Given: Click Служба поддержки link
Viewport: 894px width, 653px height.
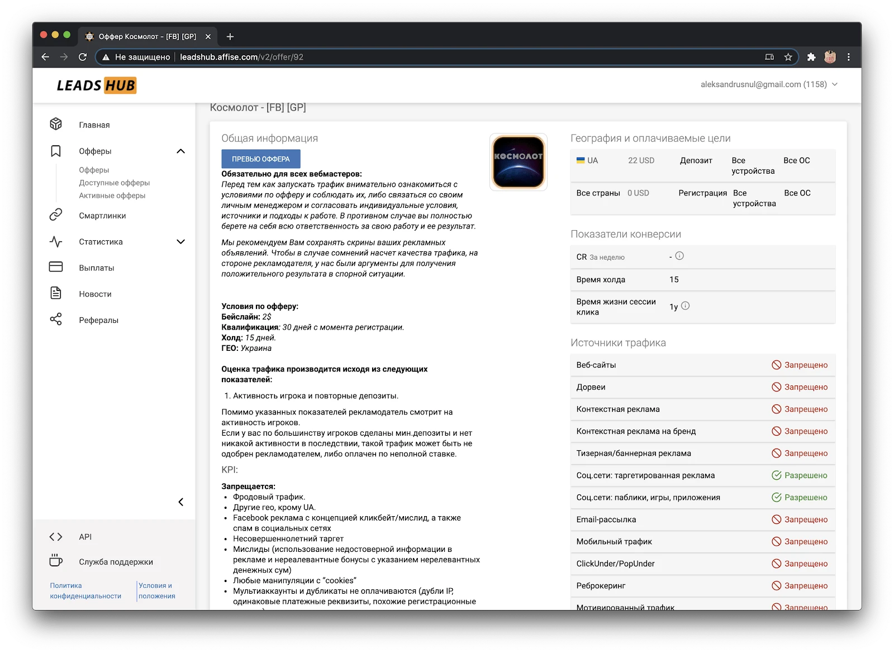Looking at the screenshot, I should (x=116, y=562).
